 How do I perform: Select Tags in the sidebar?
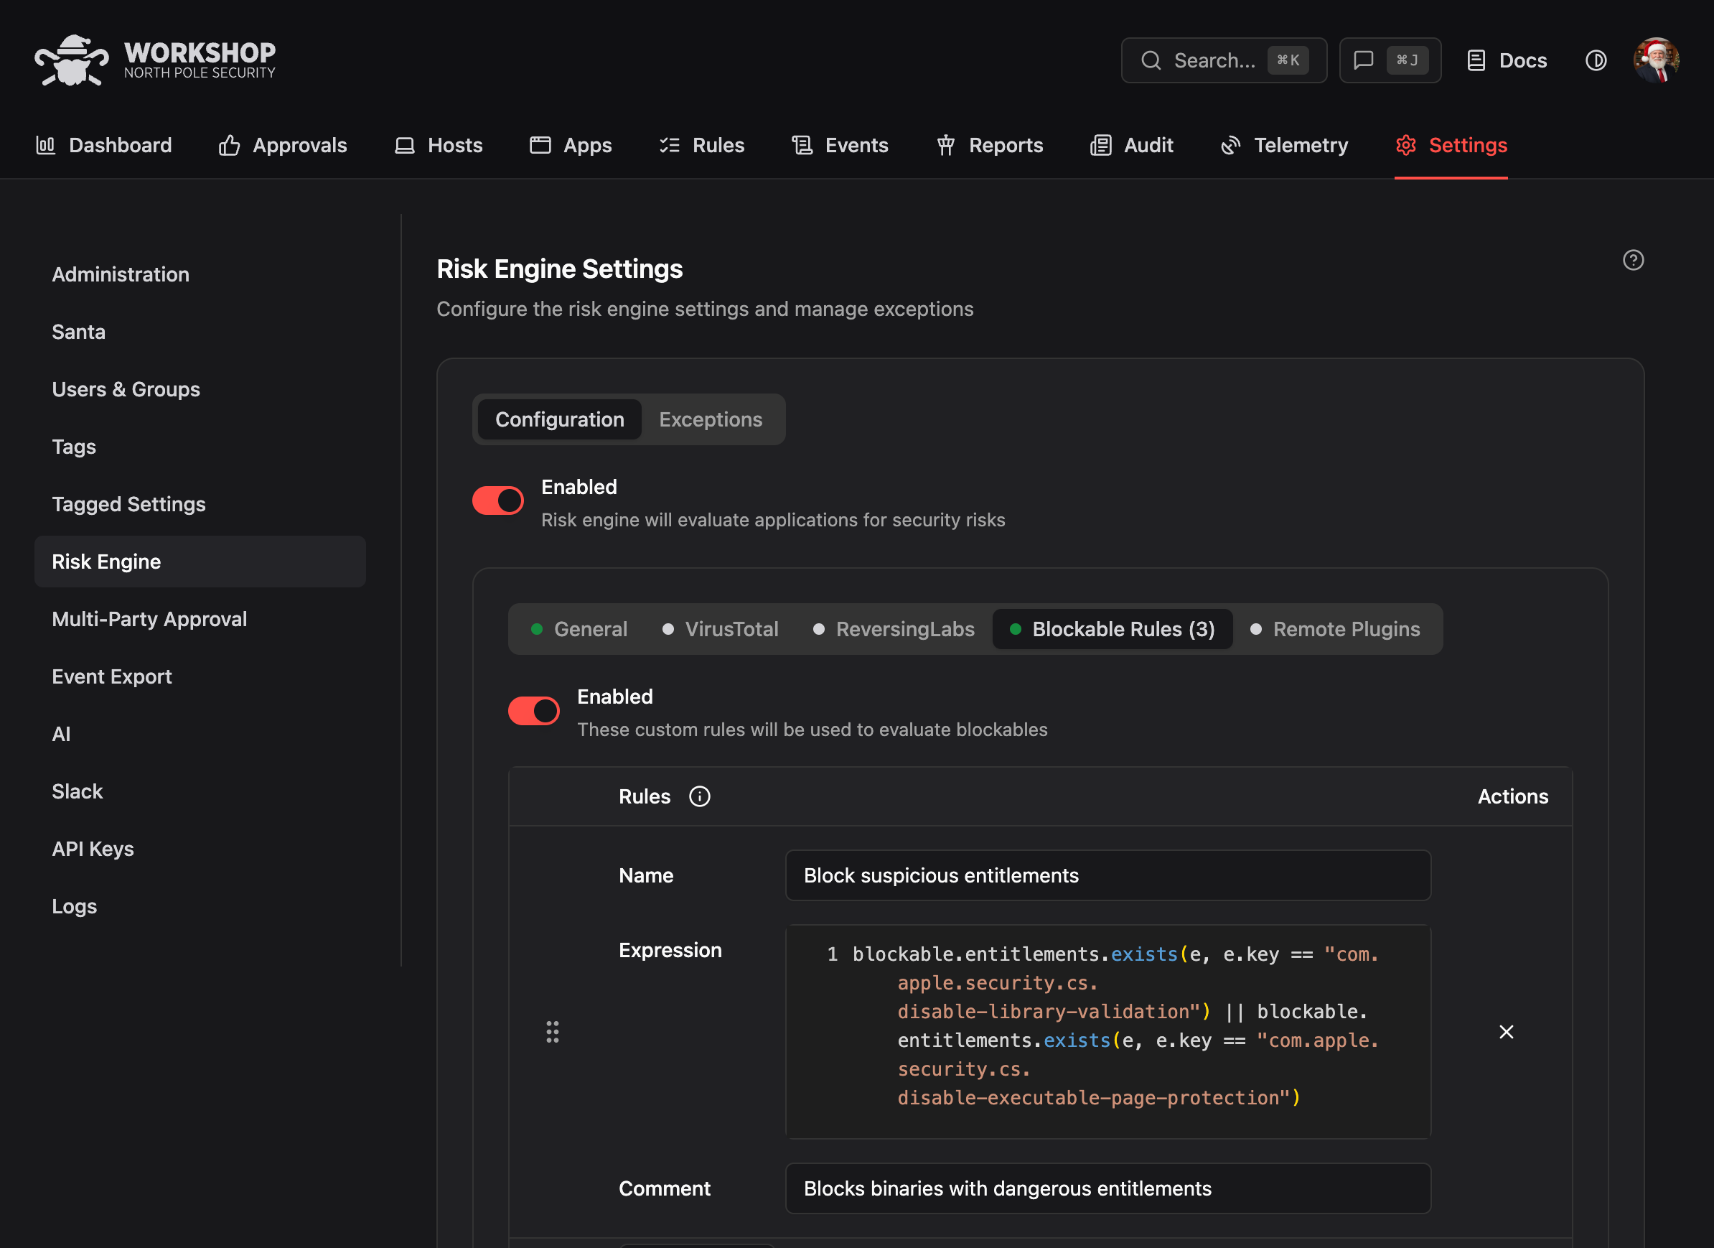200,447
